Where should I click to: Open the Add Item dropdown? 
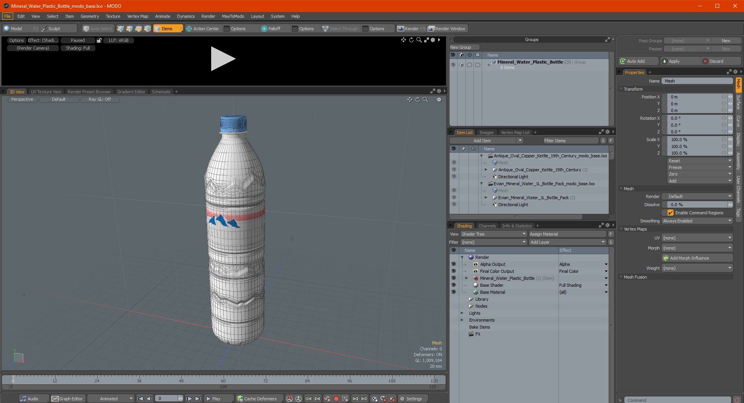tap(486, 141)
